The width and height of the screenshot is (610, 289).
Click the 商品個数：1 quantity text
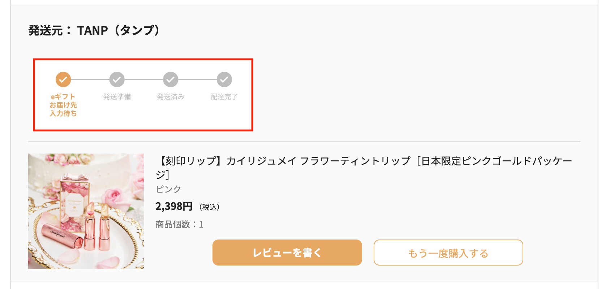click(x=179, y=224)
